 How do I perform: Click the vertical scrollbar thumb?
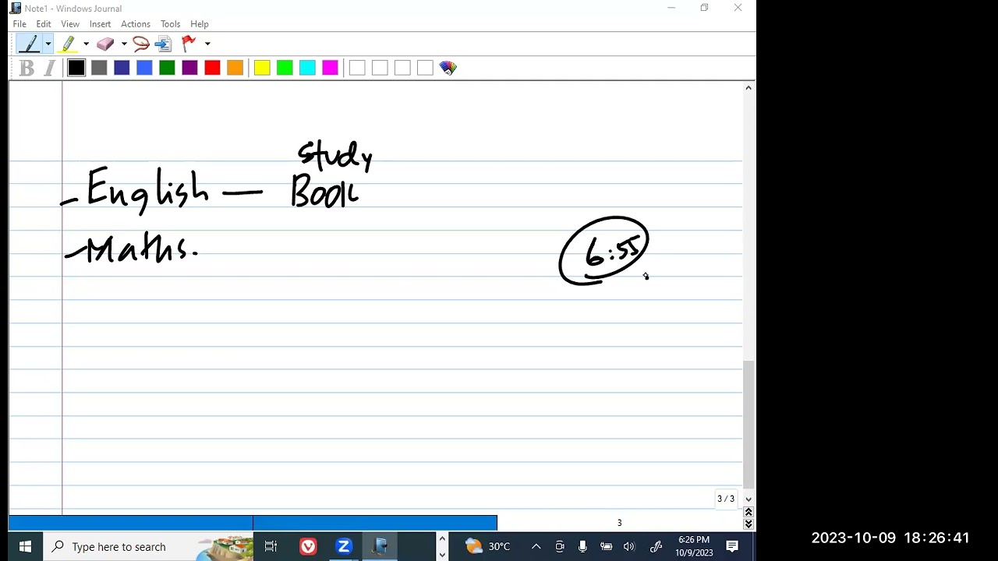click(x=748, y=424)
